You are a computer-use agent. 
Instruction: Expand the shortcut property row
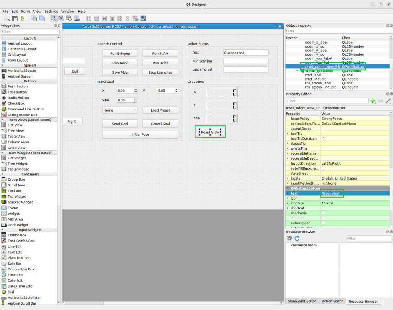click(288, 208)
